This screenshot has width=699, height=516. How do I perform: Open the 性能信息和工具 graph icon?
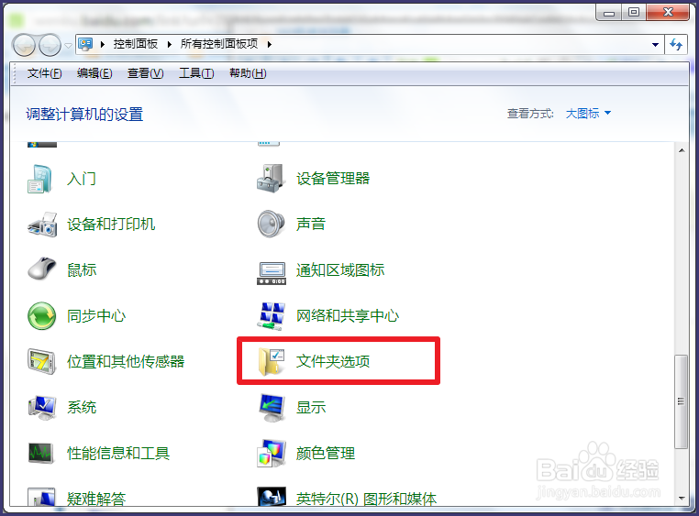pyautogui.click(x=41, y=454)
